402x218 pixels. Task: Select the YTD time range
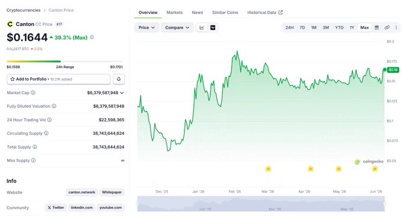pos(339,27)
